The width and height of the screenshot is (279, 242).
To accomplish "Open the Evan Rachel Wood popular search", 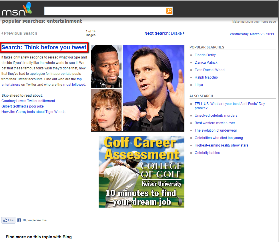I will [210, 70].
